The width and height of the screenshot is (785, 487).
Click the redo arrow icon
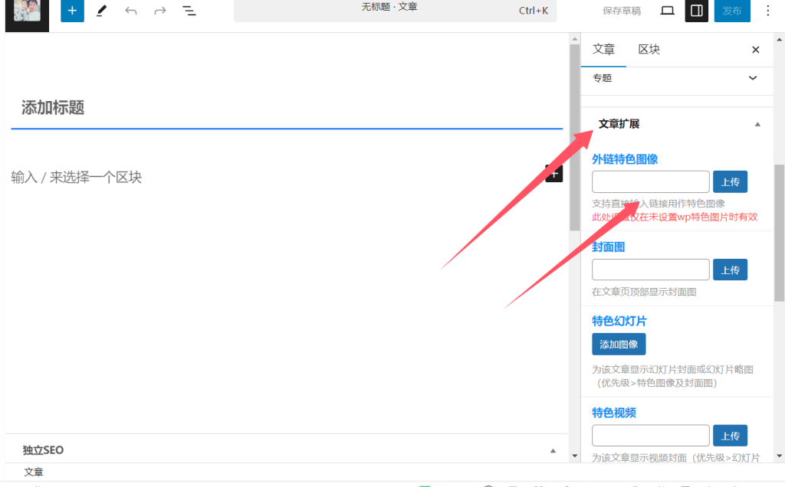pos(159,11)
